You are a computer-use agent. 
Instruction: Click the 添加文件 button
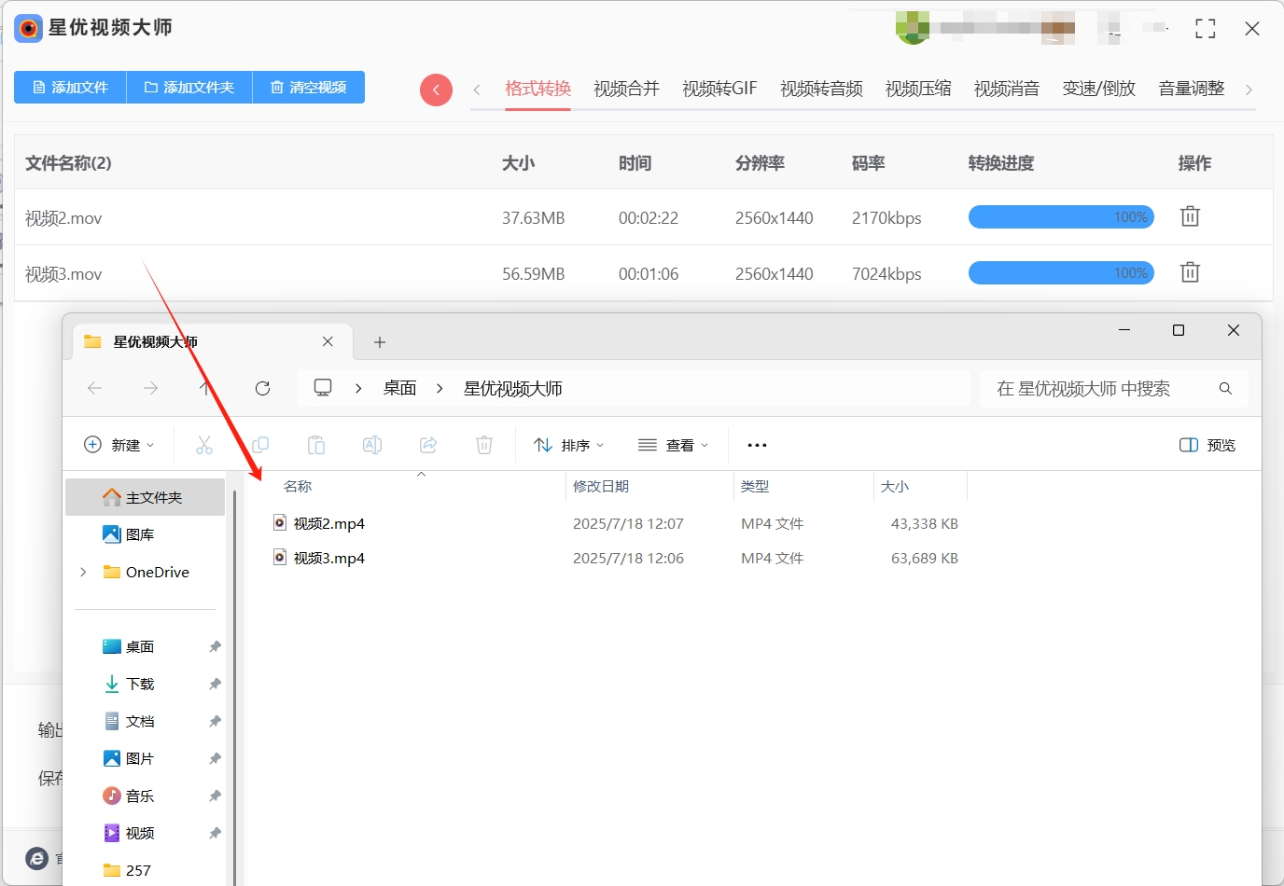click(x=70, y=88)
